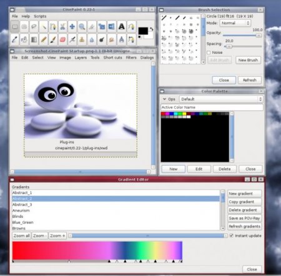The height and width of the screenshot is (276, 281).
Task: Open the Ops menu in Color Palette
Action: pos(169,99)
